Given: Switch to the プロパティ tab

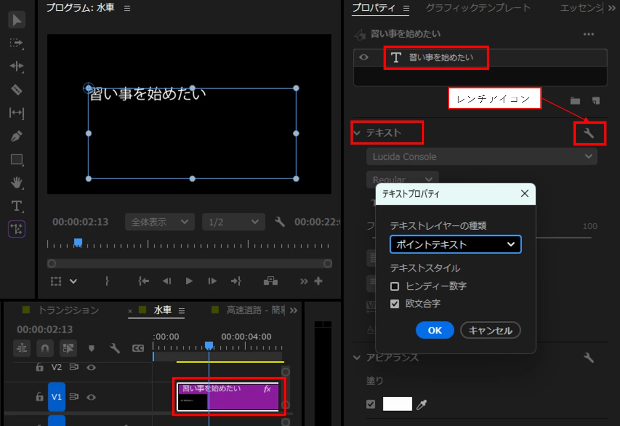Looking at the screenshot, I should [x=374, y=8].
